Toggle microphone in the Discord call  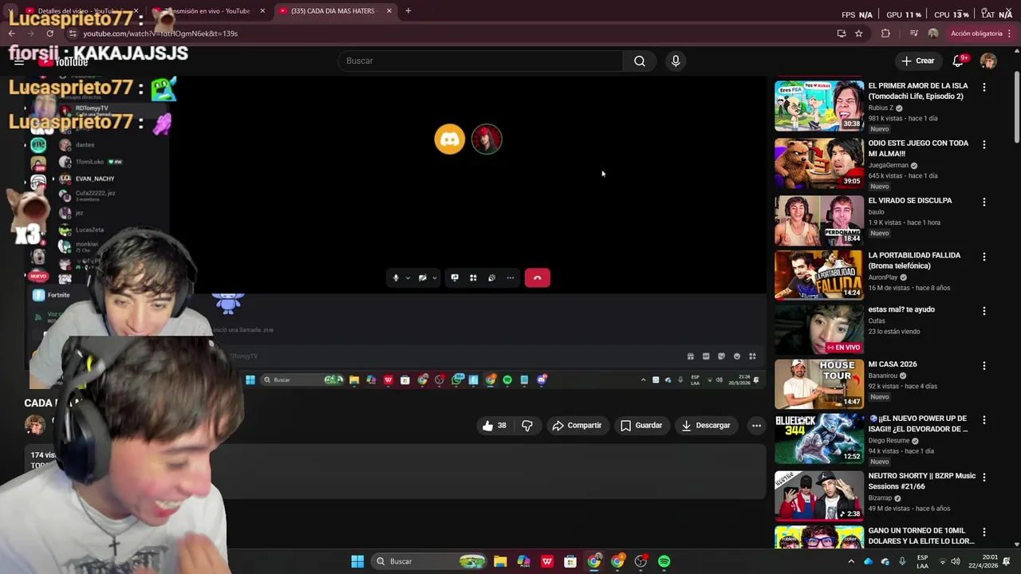pos(396,277)
